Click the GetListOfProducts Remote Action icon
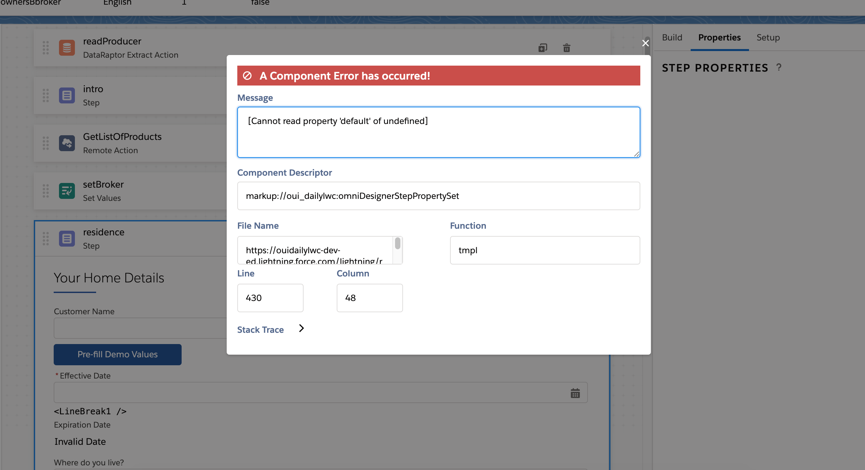Viewport: 865px width, 470px height. coord(67,143)
